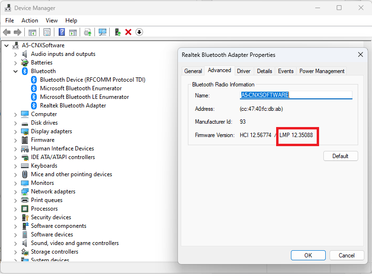Select the Software devices row
This screenshot has width=372, height=277.
pos(52,234)
